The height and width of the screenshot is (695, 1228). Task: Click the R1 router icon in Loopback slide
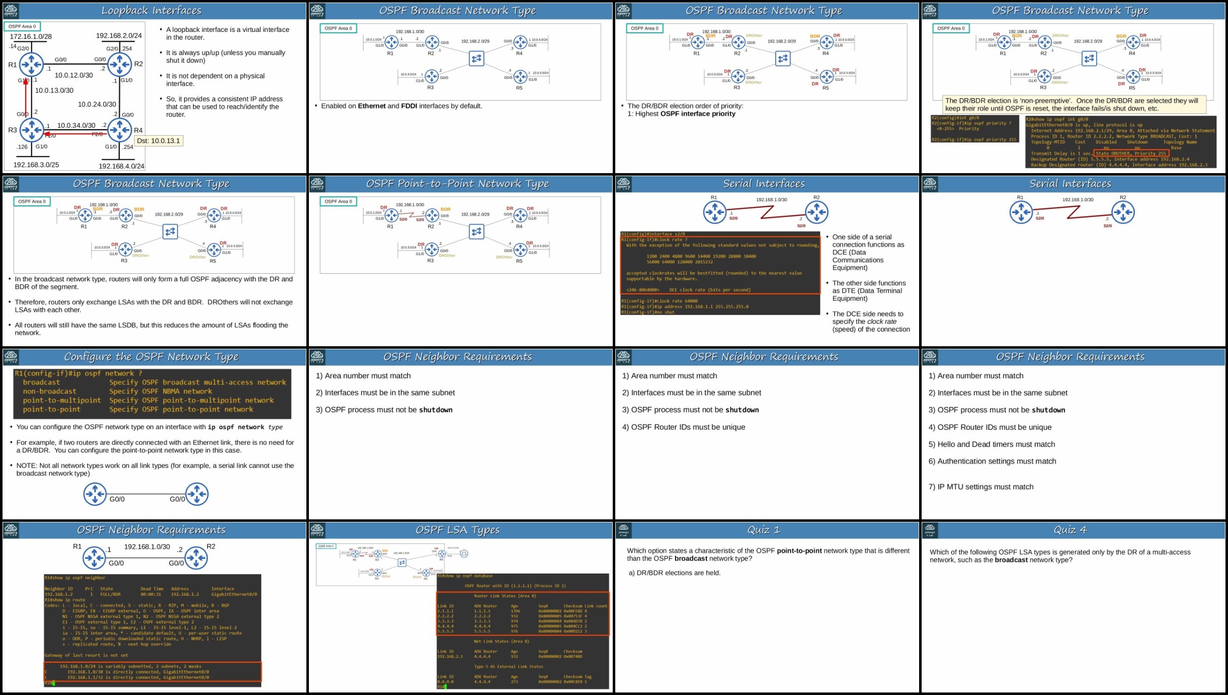click(x=31, y=65)
